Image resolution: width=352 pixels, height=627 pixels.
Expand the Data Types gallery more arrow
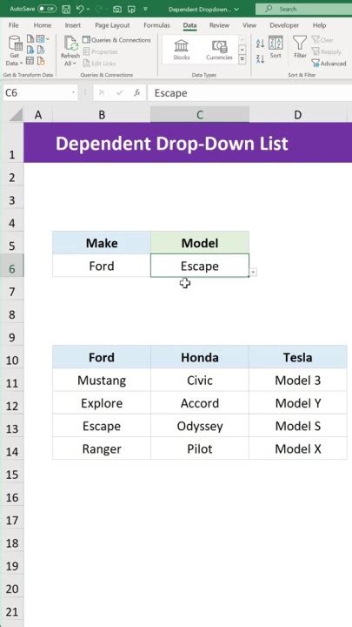pyautogui.click(x=242, y=59)
